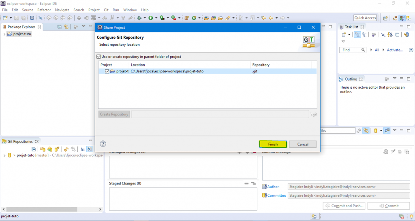Screen dimensions: 415x221
Task: Click Synchronize Changed icon in Task List
Action: [406, 35]
